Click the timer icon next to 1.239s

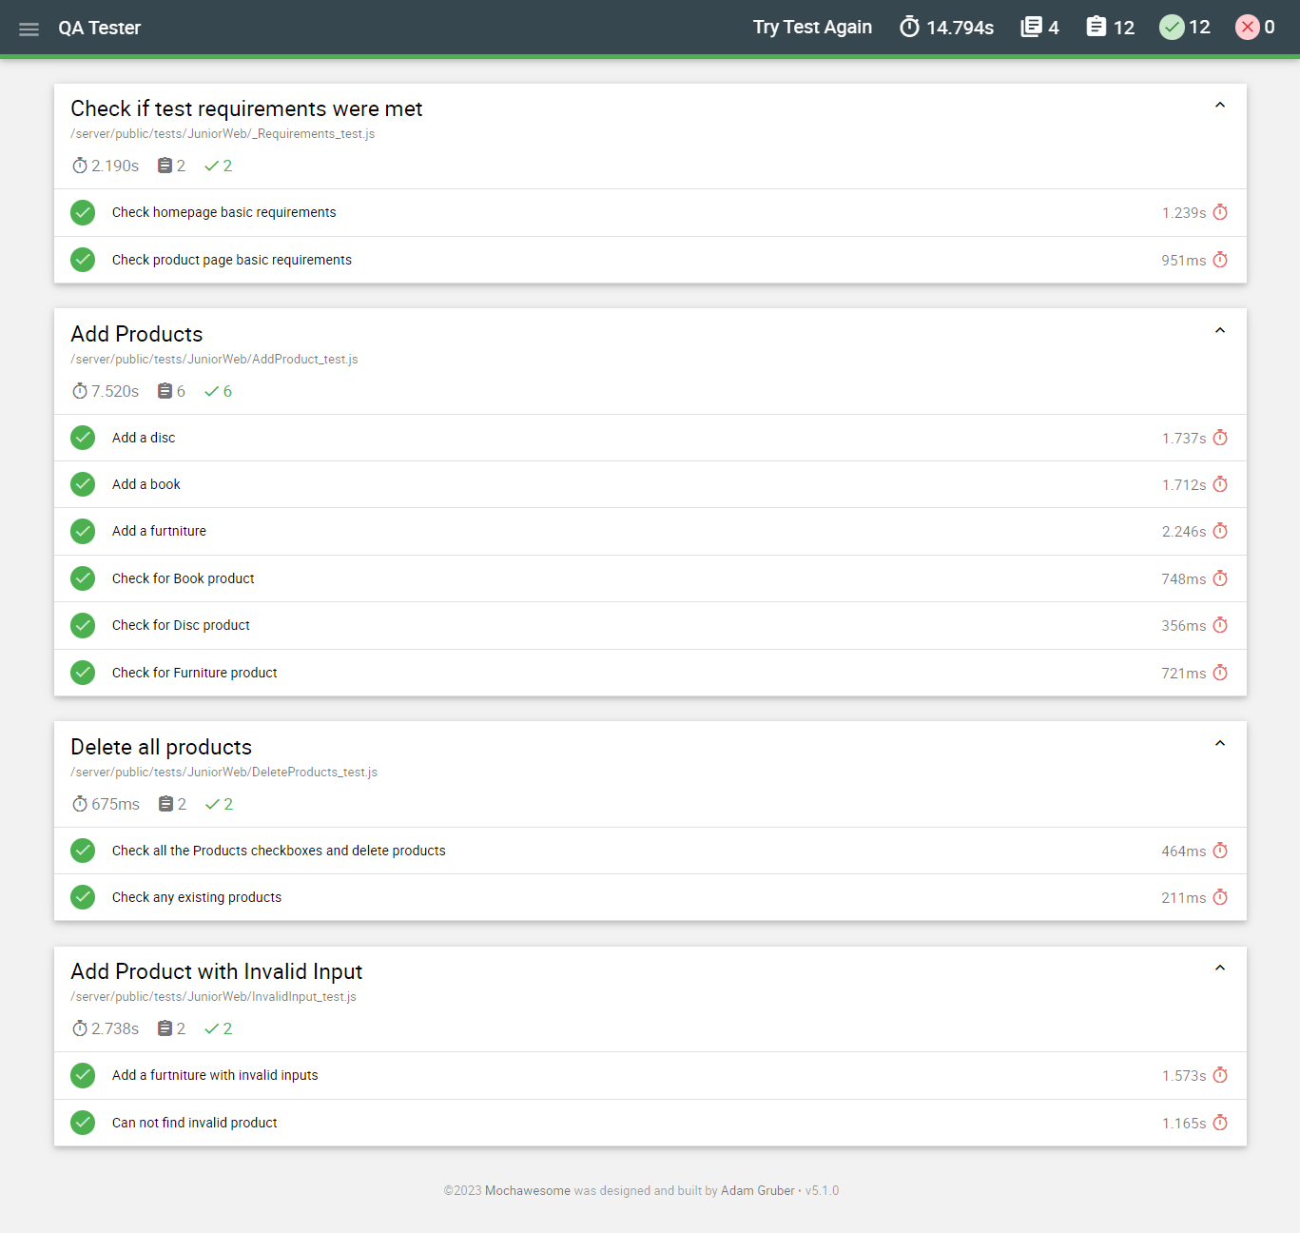point(1220,212)
